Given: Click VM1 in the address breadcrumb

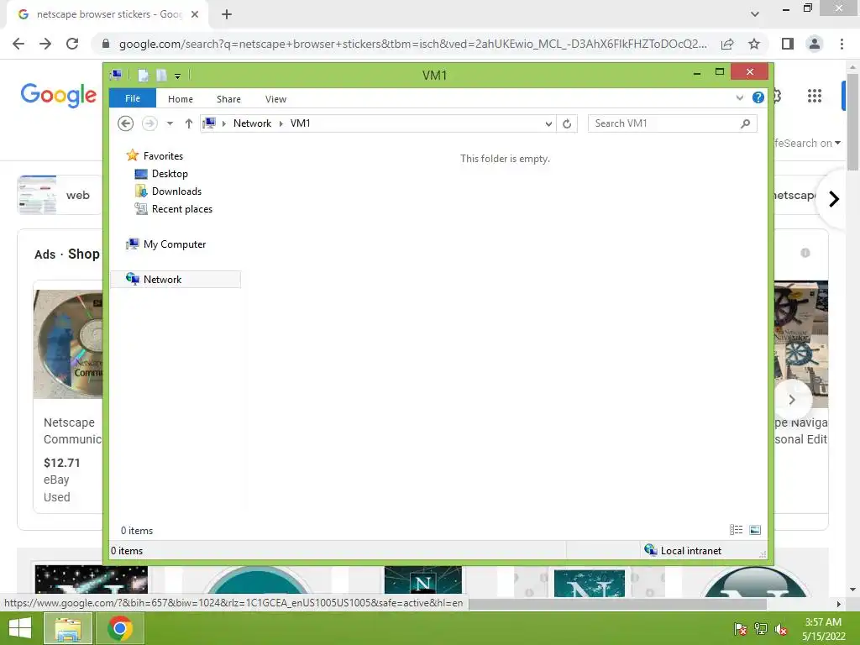Looking at the screenshot, I should (x=300, y=123).
